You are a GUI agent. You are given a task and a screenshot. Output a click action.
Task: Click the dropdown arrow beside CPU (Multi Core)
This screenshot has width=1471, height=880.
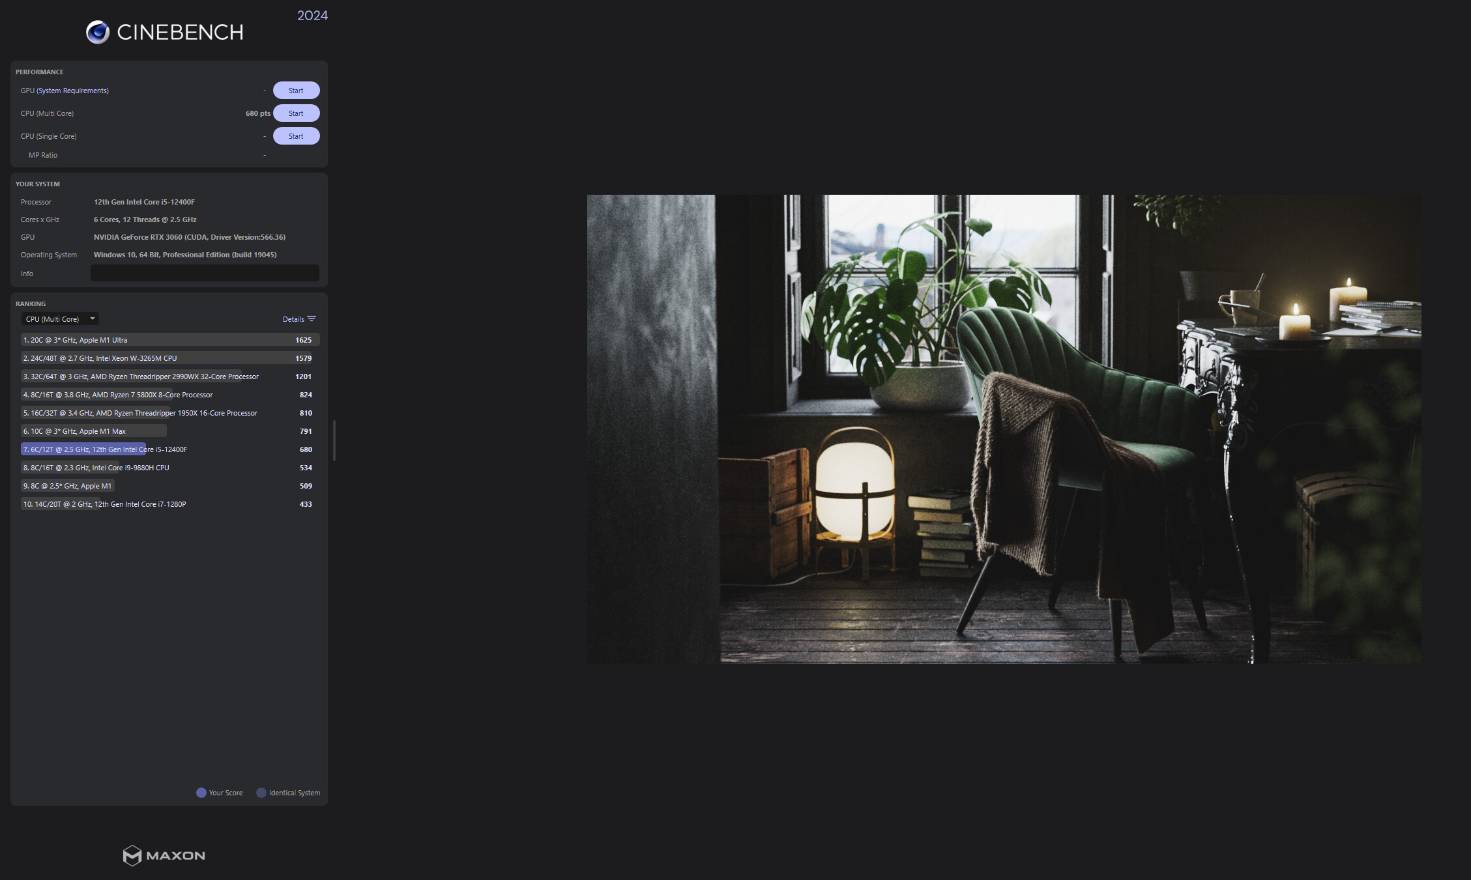tap(93, 319)
